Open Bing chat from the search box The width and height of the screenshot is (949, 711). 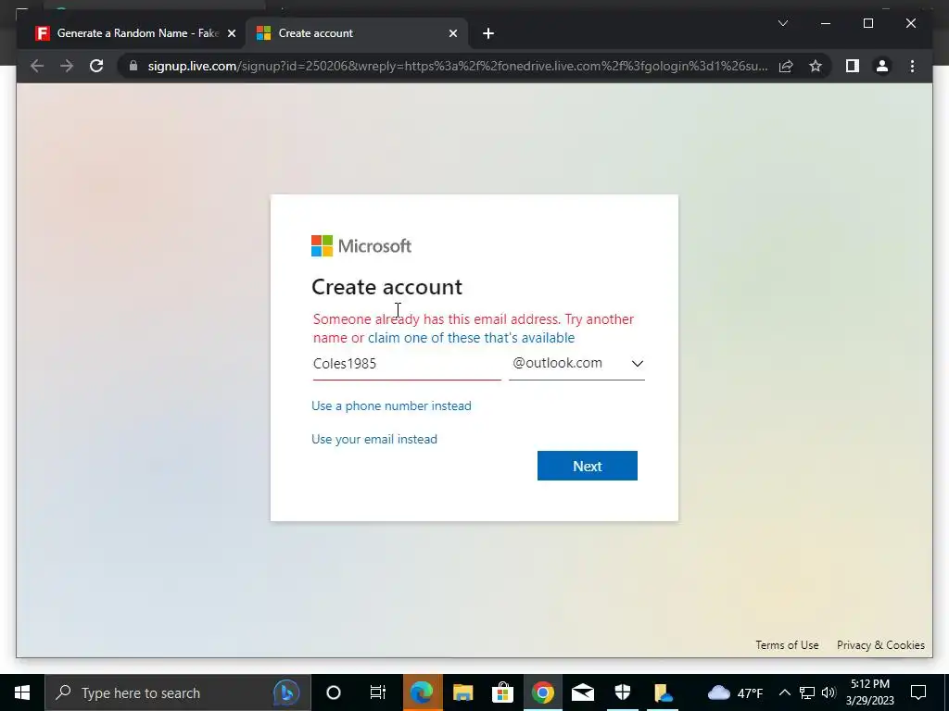(286, 692)
